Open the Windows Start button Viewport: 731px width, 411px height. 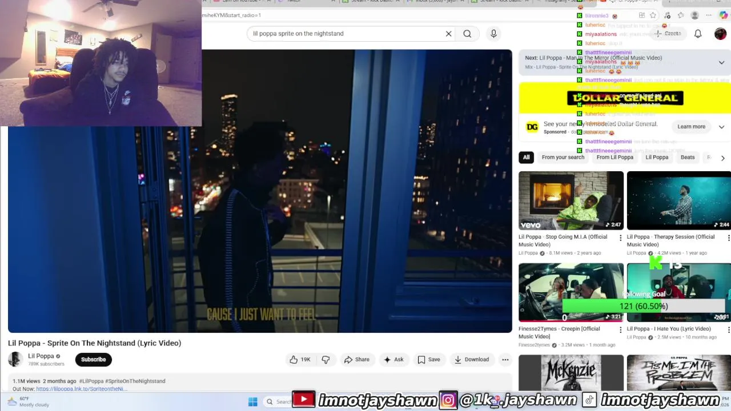point(252,402)
